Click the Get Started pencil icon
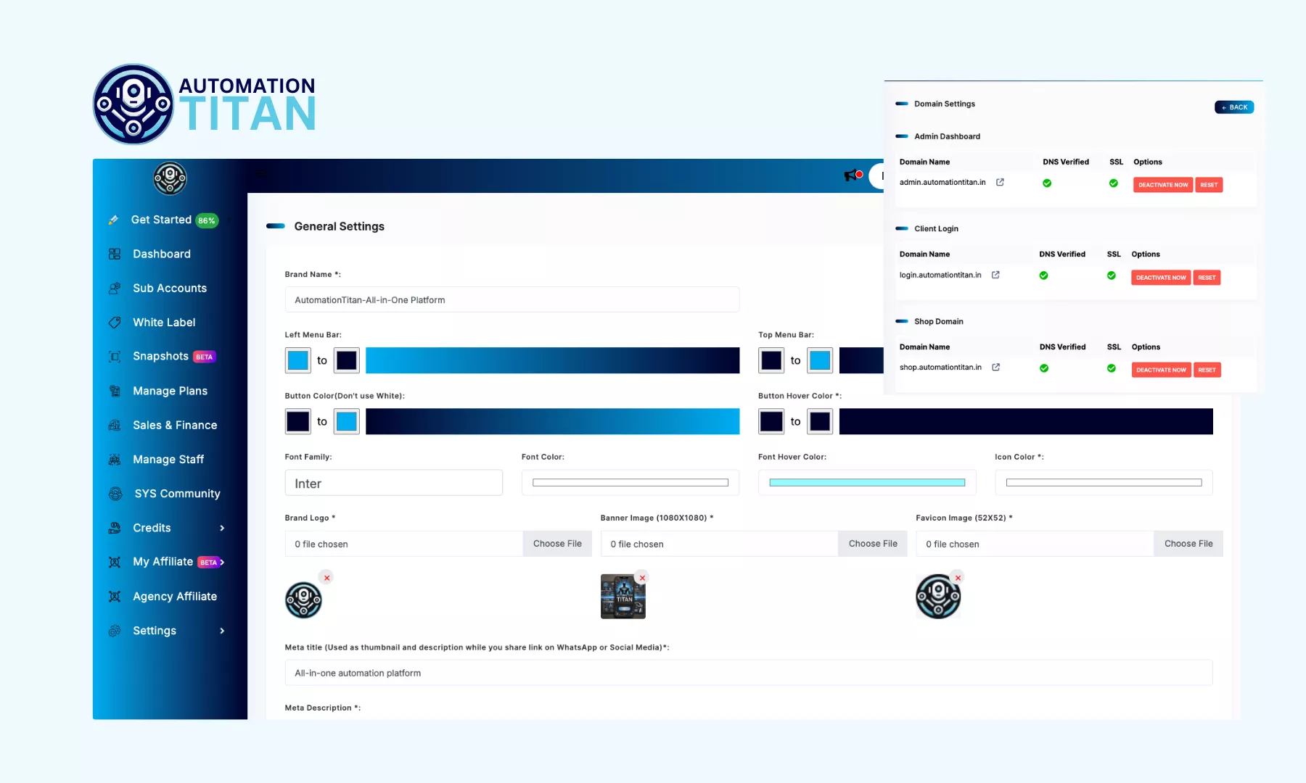This screenshot has height=783, width=1306. click(113, 220)
